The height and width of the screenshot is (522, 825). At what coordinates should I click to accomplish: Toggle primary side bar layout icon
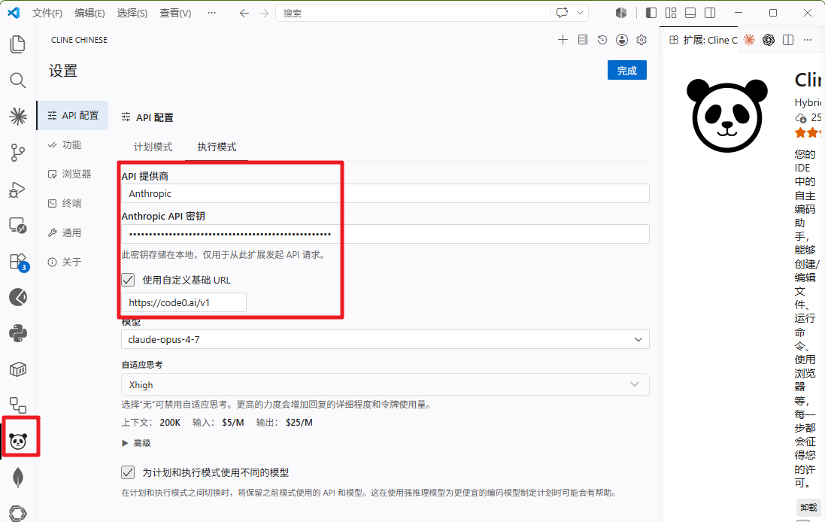(x=651, y=13)
